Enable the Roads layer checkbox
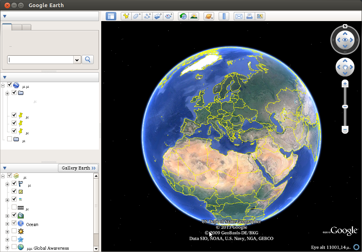Image resolution: width=362 pixels, height=252 pixels. (14, 207)
